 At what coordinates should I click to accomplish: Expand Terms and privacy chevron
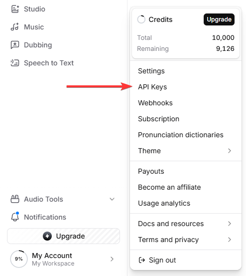tap(230, 240)
